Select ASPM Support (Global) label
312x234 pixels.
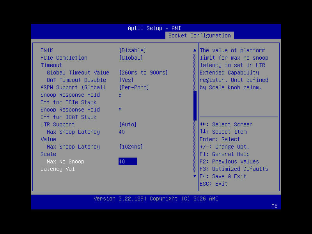(x=73, y=87)
